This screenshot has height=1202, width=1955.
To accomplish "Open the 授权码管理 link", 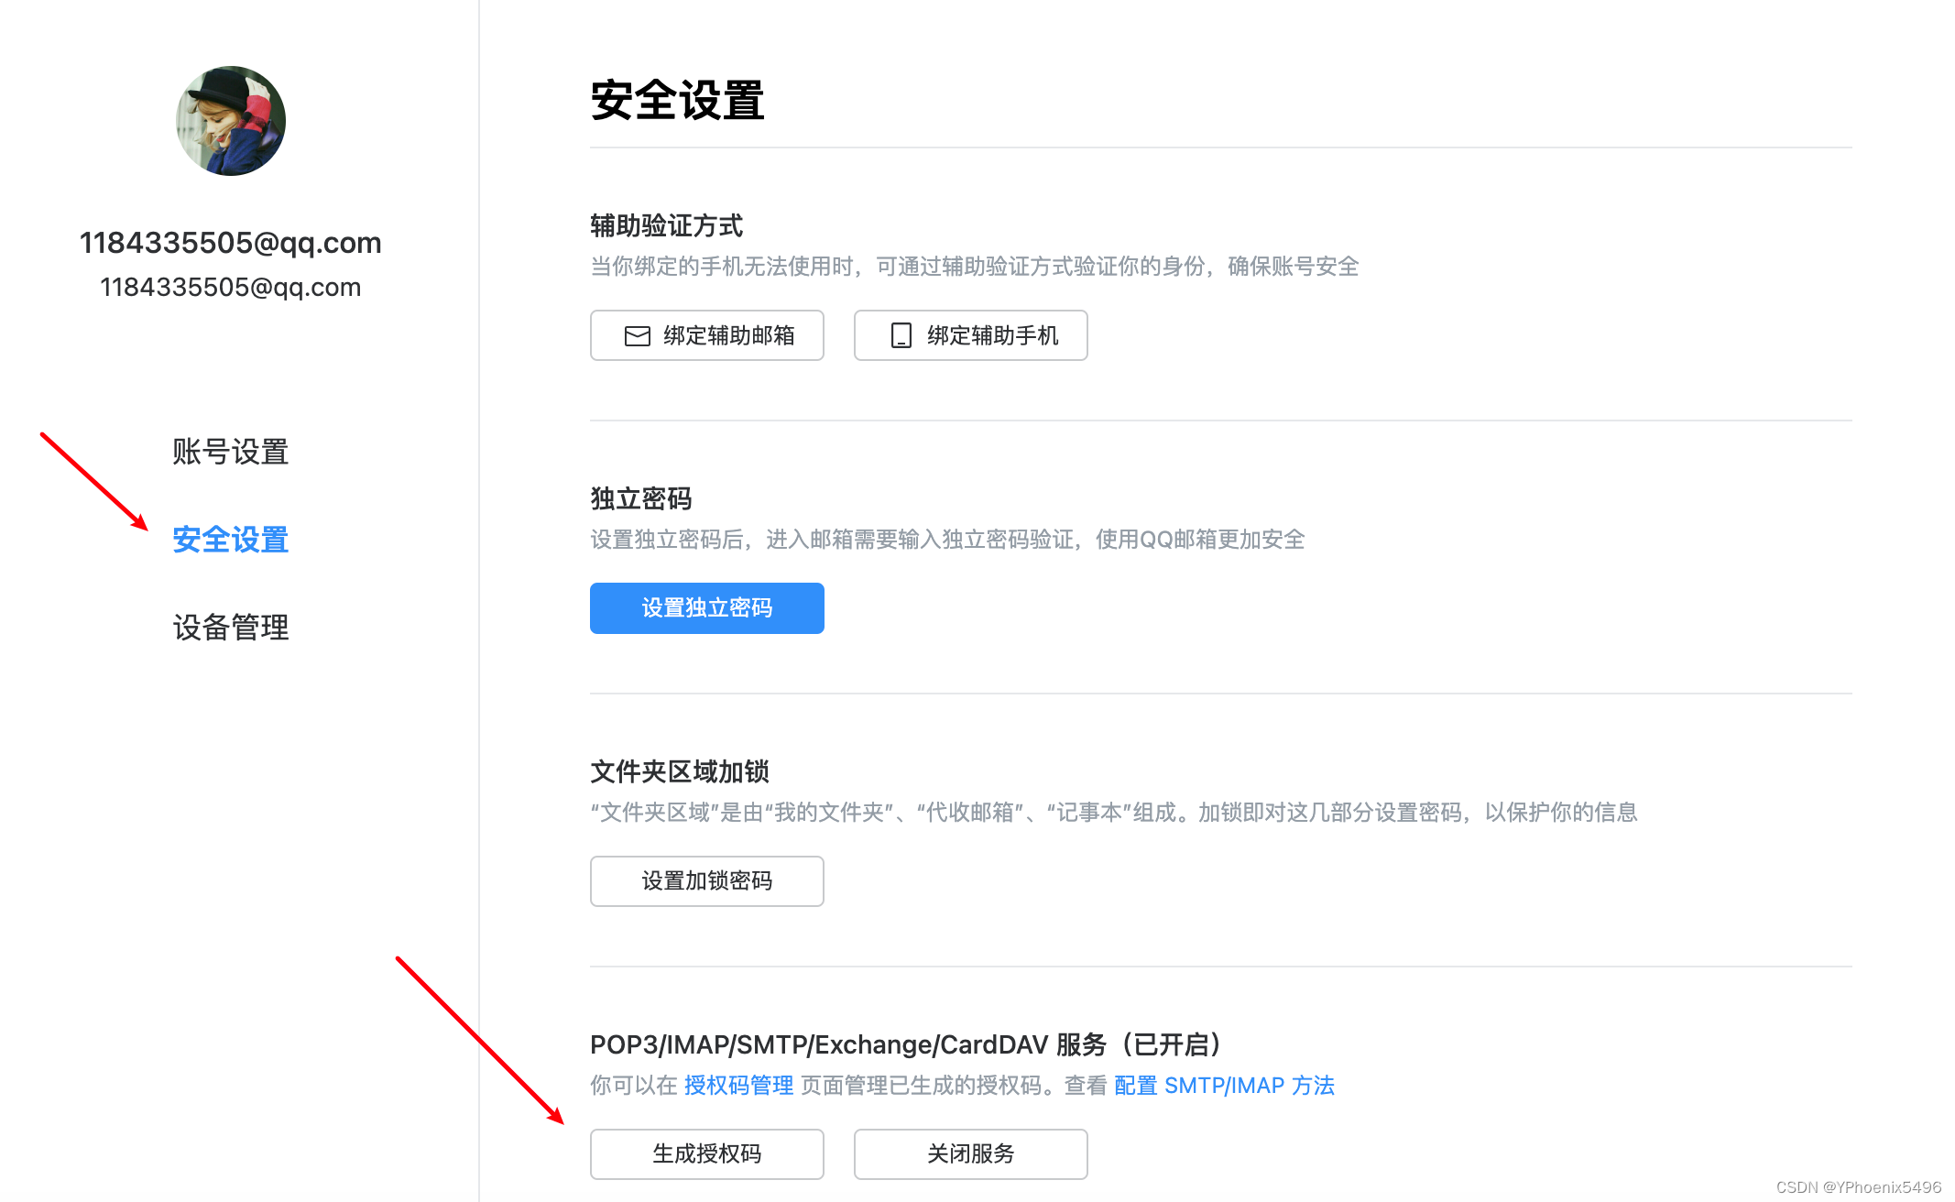I will click(738, 1086).
